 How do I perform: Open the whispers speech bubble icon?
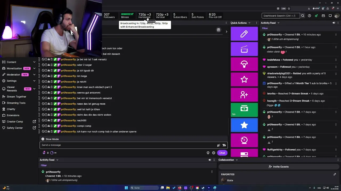point(330,16)
